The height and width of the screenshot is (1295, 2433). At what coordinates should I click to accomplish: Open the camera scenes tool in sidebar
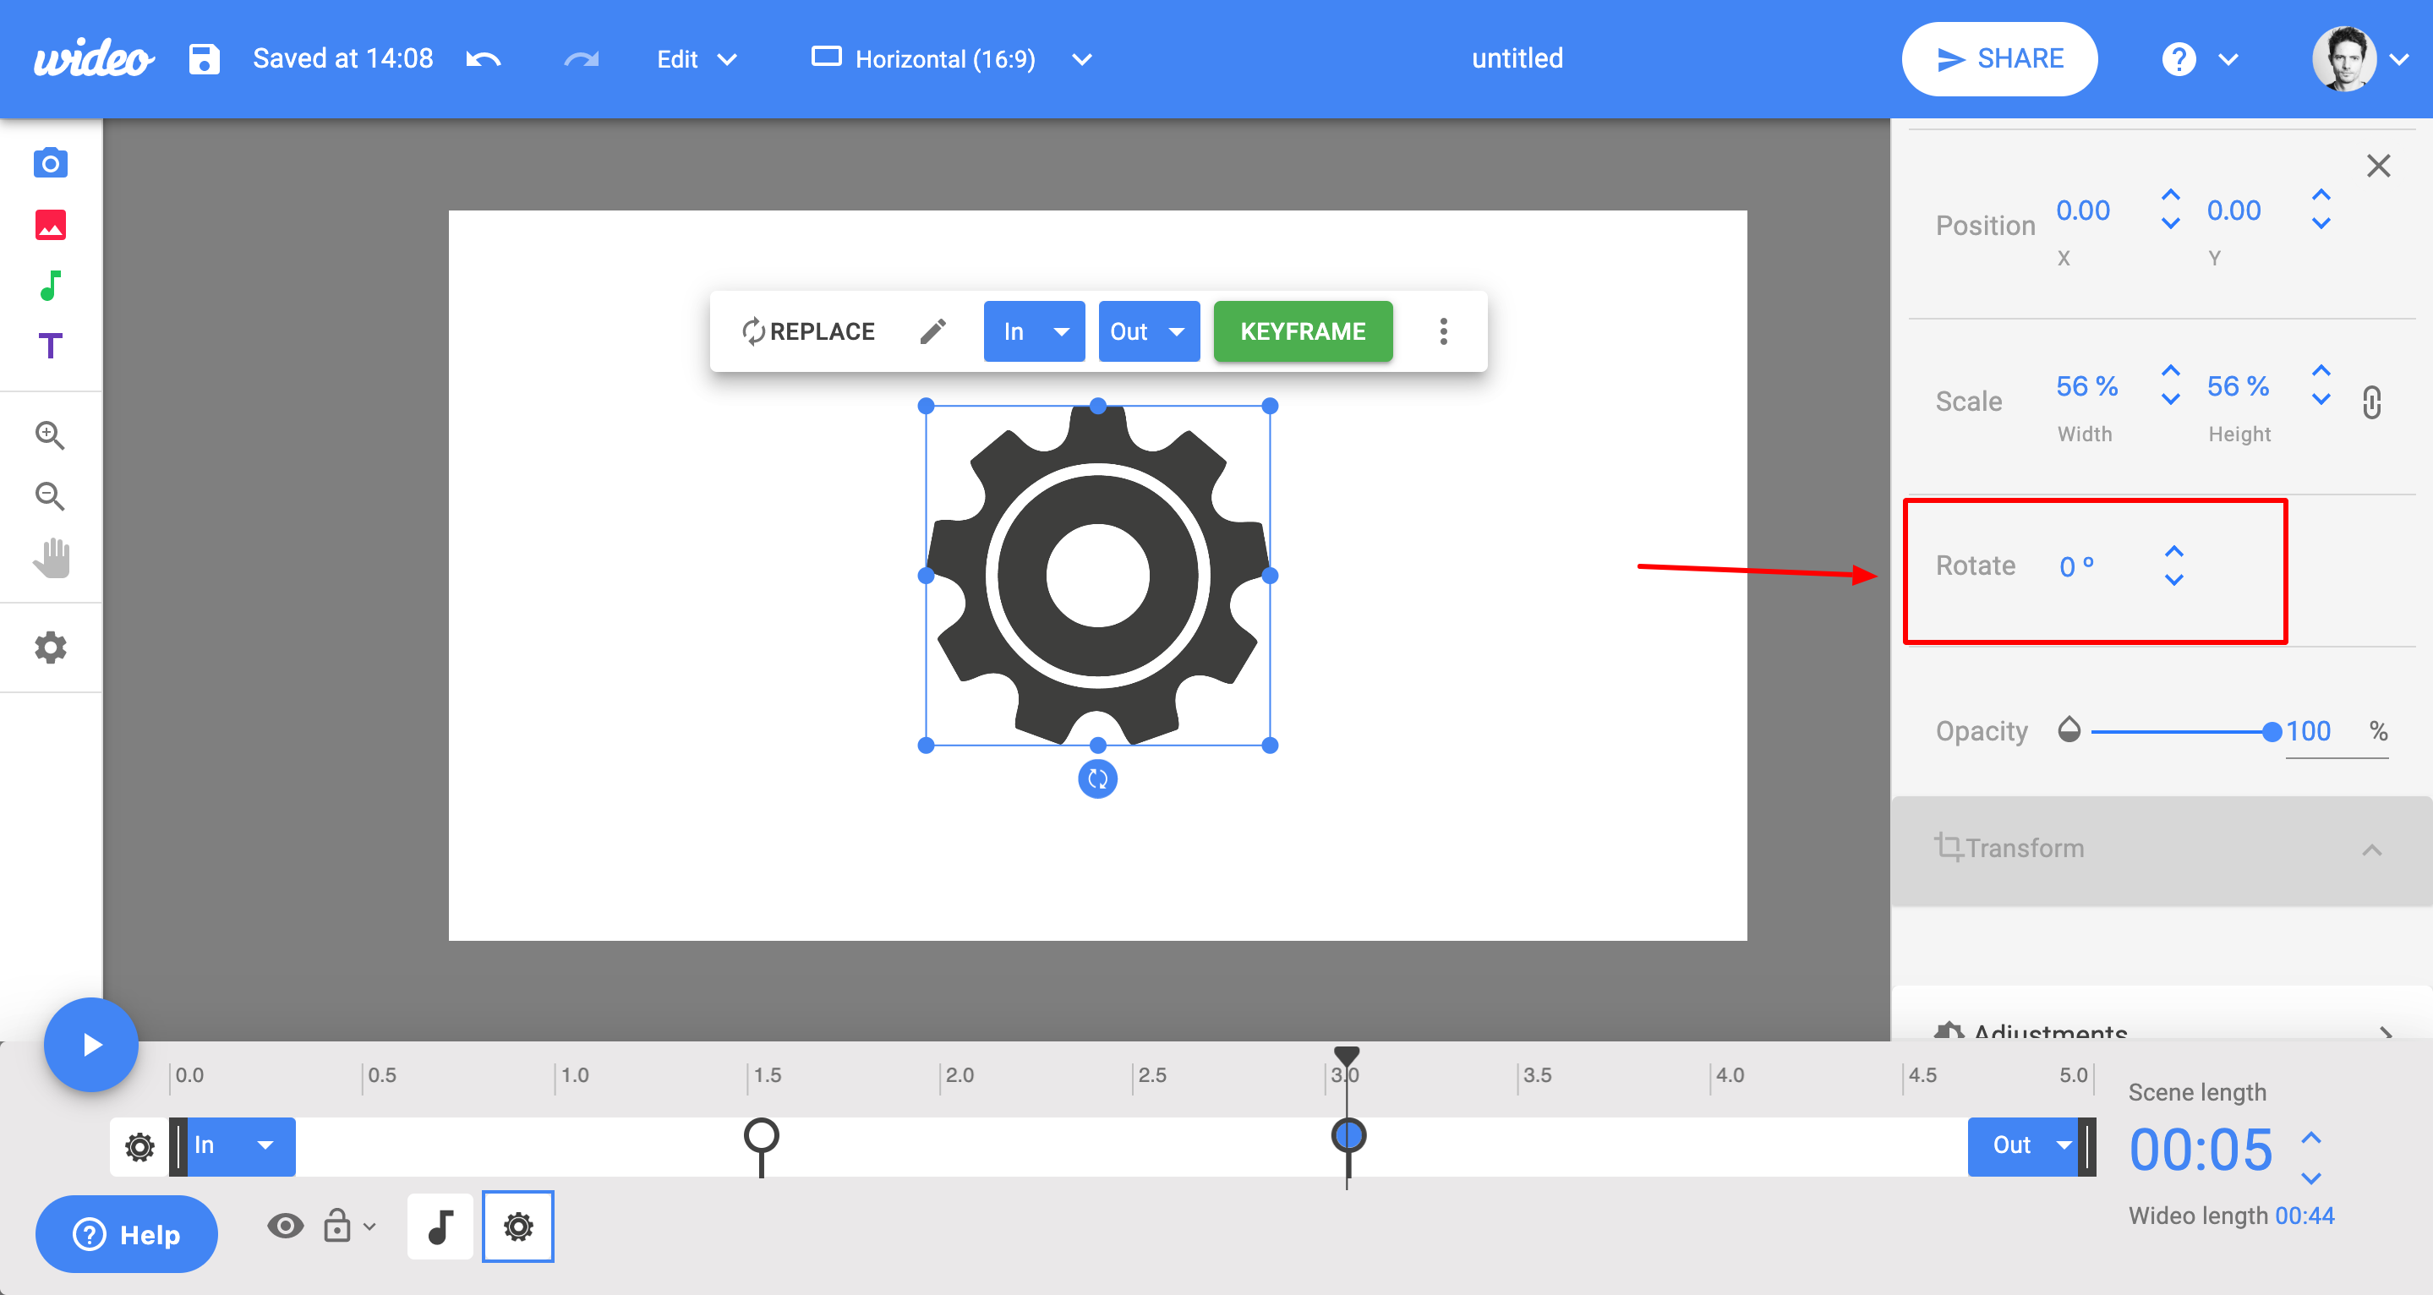coord(51,163)
